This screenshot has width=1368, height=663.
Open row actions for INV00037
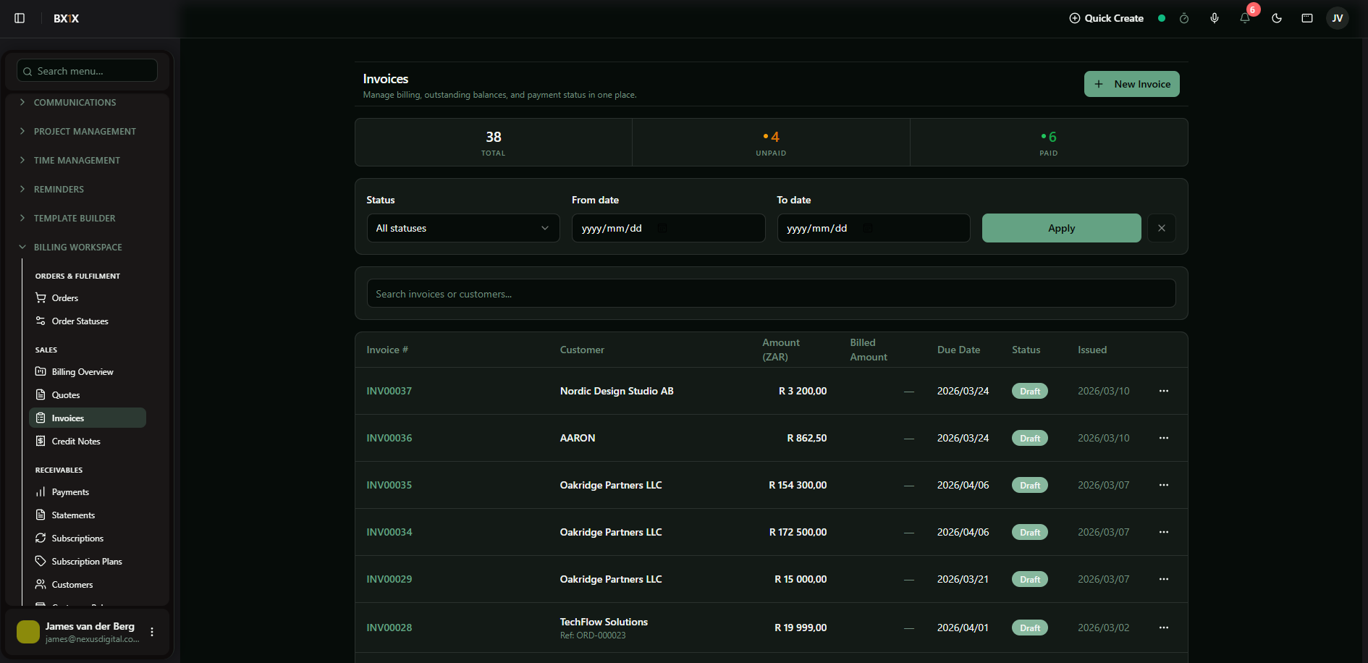[x=1164, y=391]
